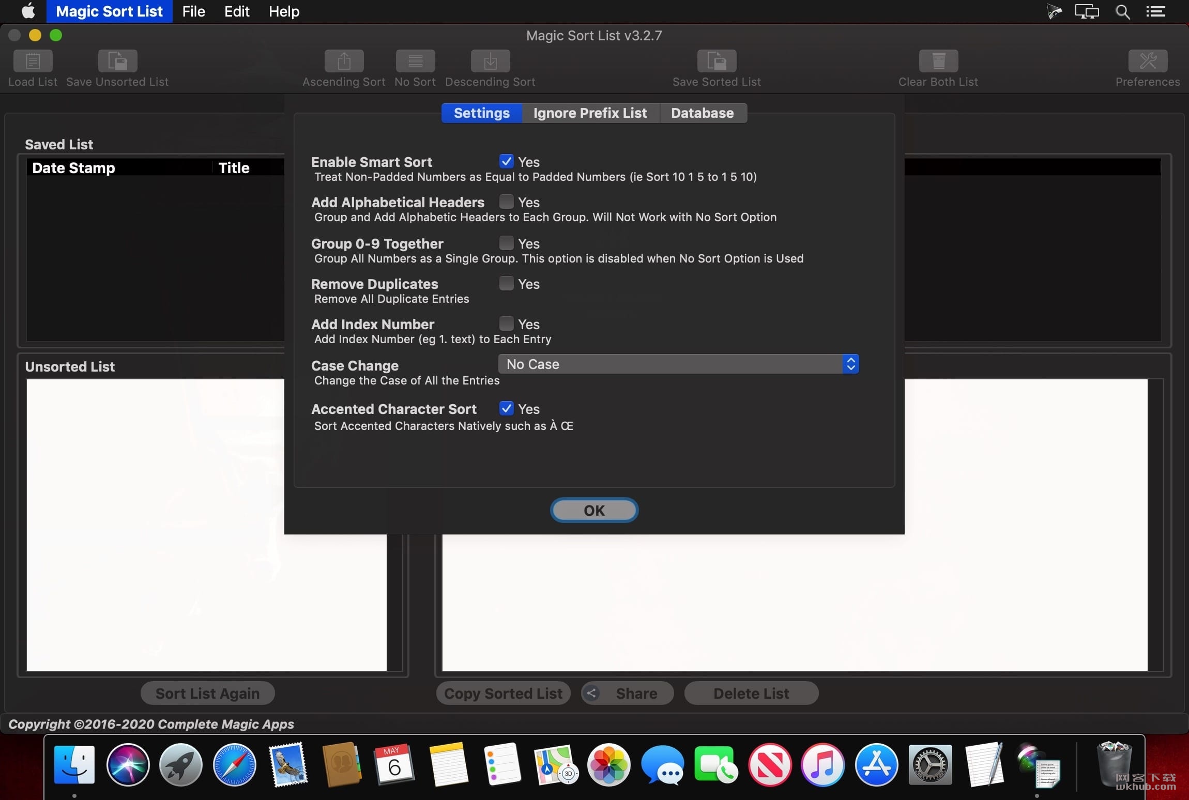Open the Magic Sort List menu
Image resolution: width=1189 pixels, height=800 pixels.
(x=109, y=11)
